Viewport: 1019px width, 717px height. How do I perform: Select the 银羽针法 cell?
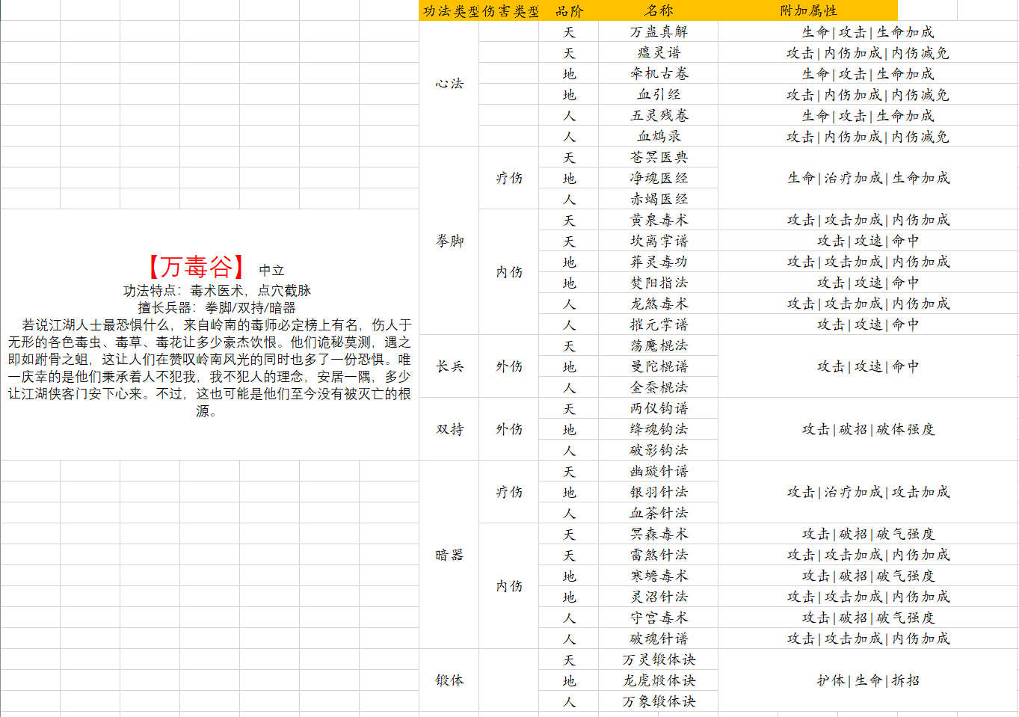pos(659,492)
